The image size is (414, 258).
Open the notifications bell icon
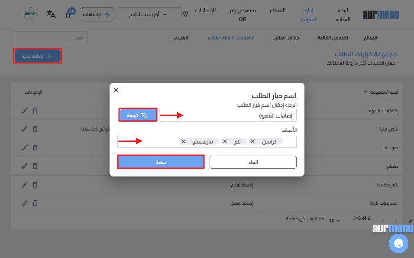(x=68, y=15)
